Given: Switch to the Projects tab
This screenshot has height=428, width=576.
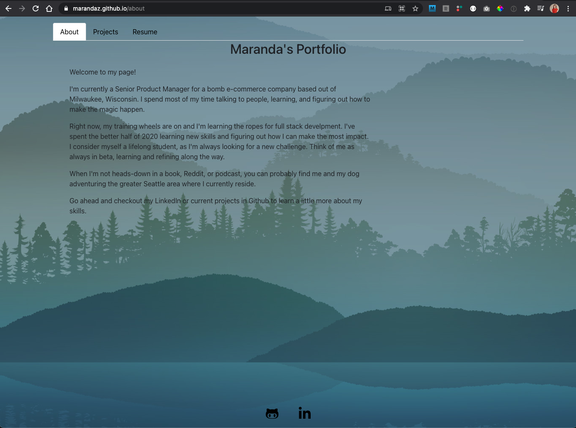Looking at the screenshot, I should click(x=105, y=32).
